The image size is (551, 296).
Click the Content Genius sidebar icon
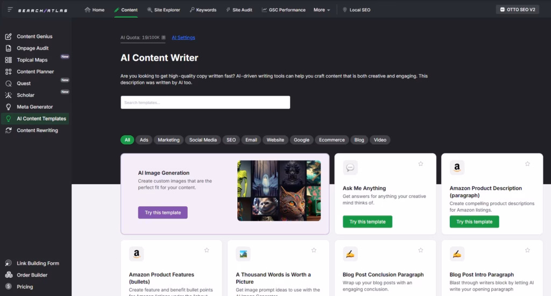pyautogui.click(x=8, y=37)
